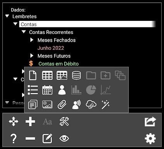This screenshot has width=164, height=149.
Task: Add a cloud attachment item
Action: click(x=91, y=104)
